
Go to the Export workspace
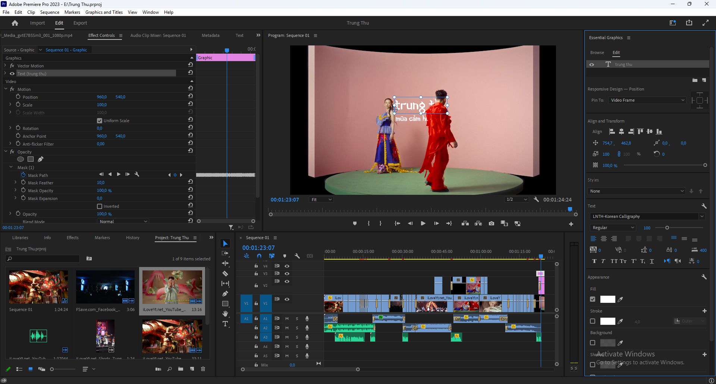coord(80,23)
